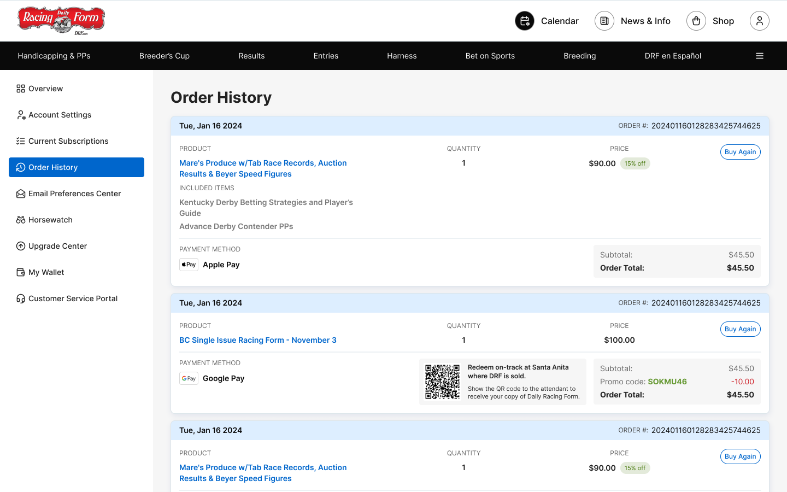
Task: Open Customer Service Portal
Action: coord(77,298)
